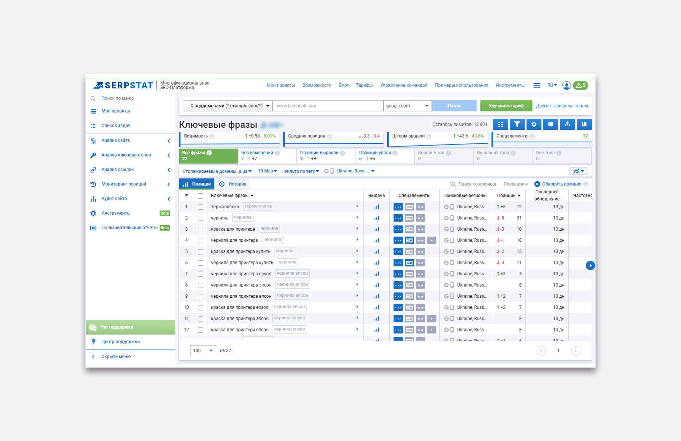Open the google.com search engine dropdown
681x441 pixels.
[407, 106]
